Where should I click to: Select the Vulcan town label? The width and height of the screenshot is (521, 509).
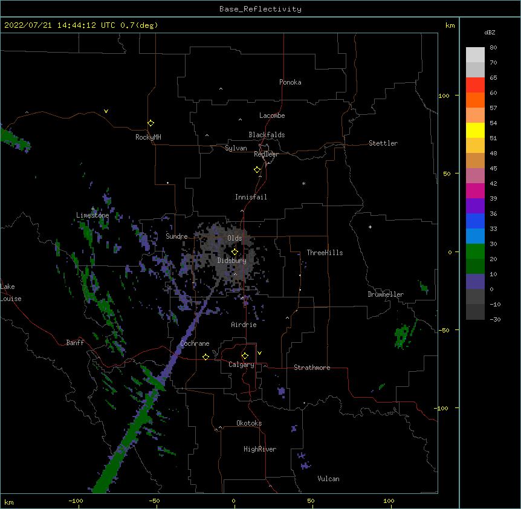pyautogui.click(x=328, y=479)
